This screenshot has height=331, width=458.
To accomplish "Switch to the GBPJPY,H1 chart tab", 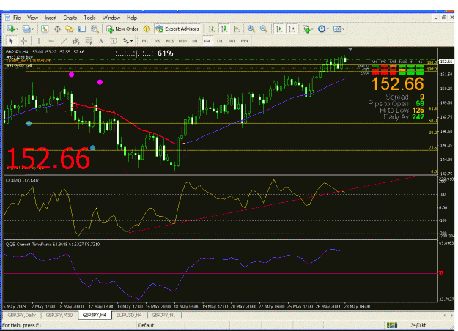I will 163,315.
